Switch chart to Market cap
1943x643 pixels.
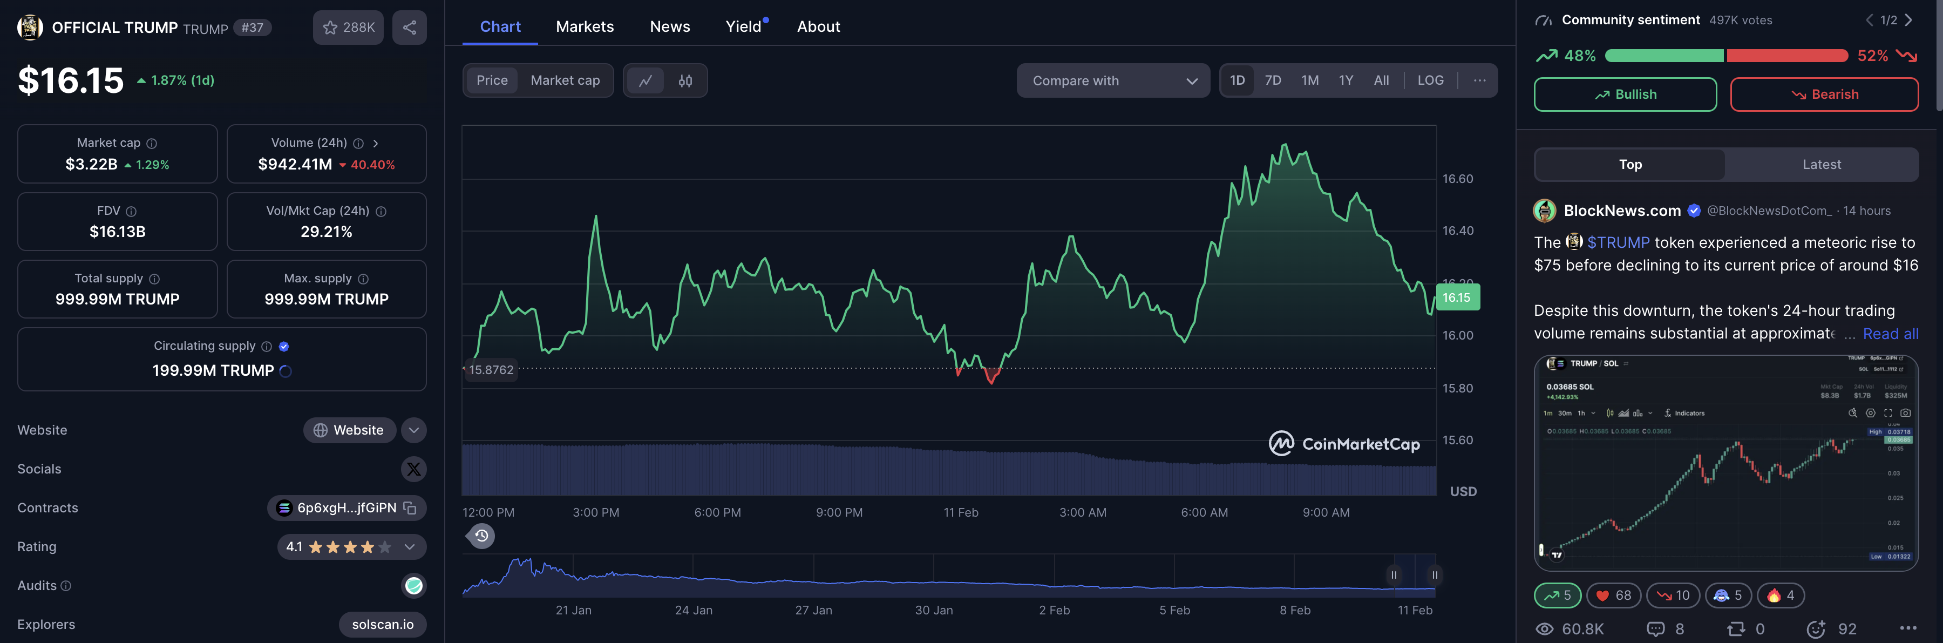[565, 81]
